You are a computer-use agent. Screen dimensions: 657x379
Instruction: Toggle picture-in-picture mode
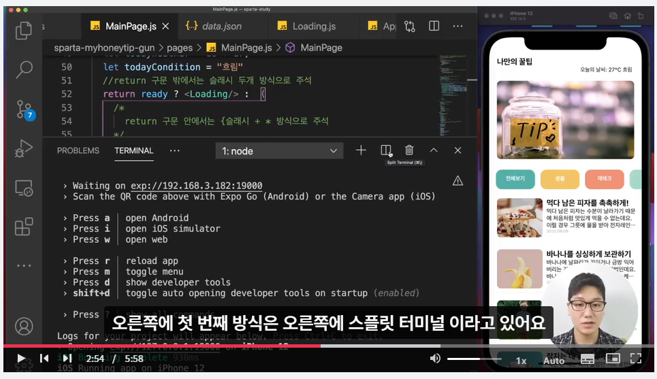(x=613, y=359)
